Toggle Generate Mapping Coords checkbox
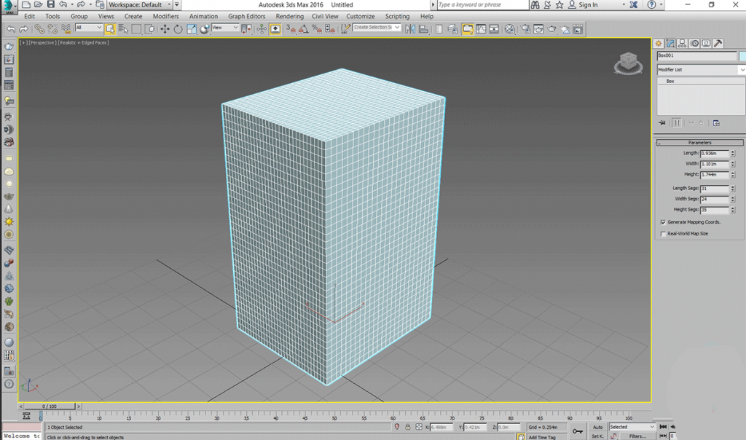 point(663,222)
